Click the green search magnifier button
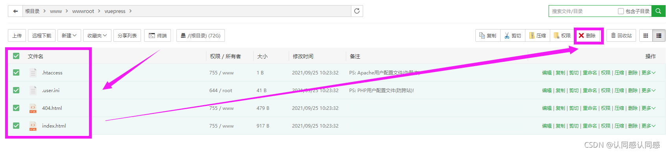This screenshot has width=666, height=152. click(658, 11)
